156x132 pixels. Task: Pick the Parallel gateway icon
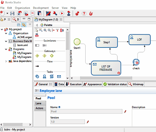(x=37, y=56)
